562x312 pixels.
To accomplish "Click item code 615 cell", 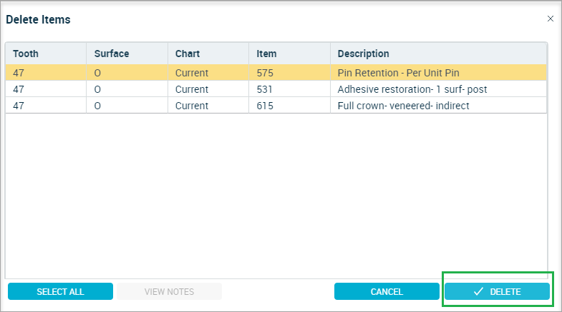I will coord(289,106).
